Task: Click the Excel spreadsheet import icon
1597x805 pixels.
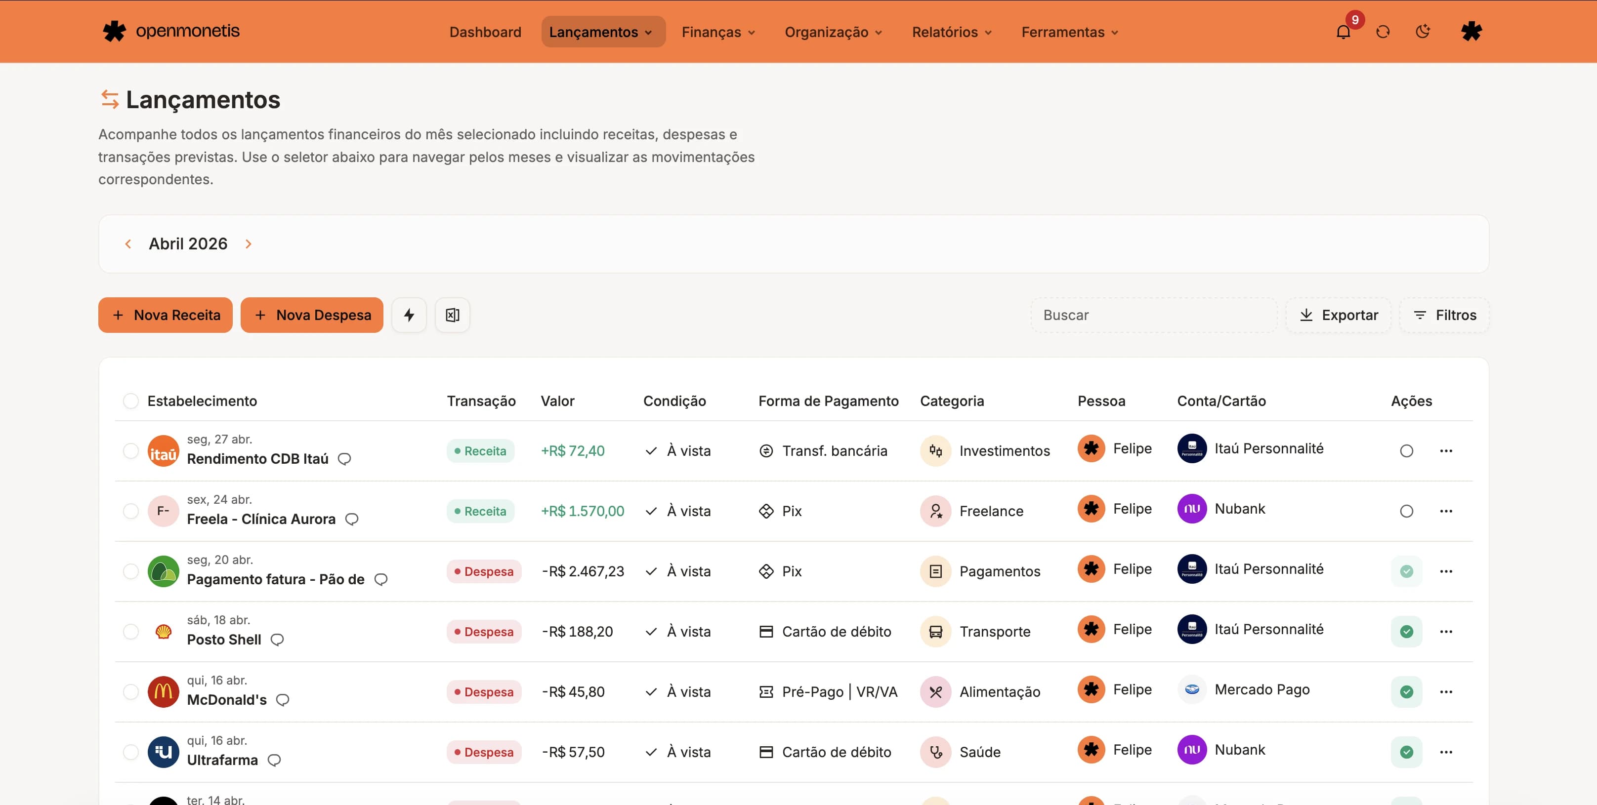Action: click(x=452, y=315)
